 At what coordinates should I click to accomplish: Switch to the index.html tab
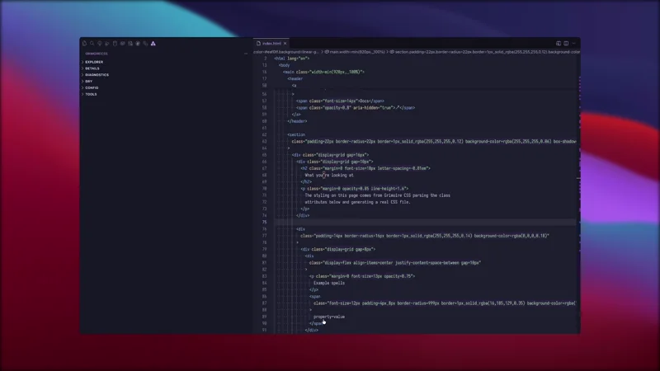click(x=270, y=44)
